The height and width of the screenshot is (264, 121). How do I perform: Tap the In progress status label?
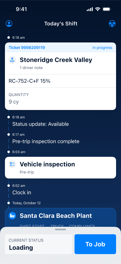point(102,48)
